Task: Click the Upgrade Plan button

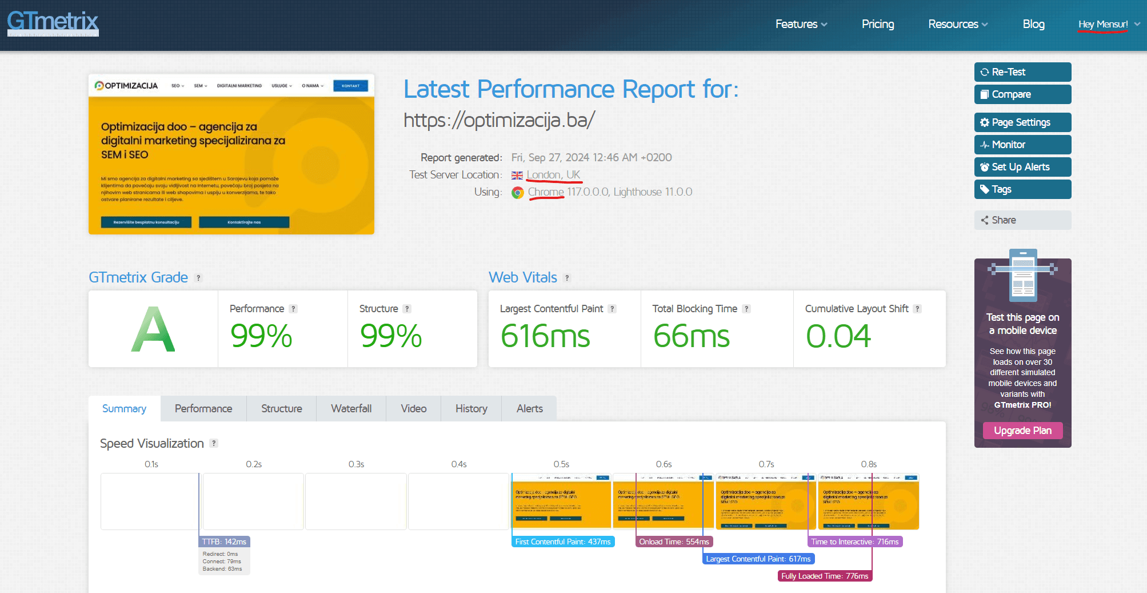Action: (x=1022, y=431)
